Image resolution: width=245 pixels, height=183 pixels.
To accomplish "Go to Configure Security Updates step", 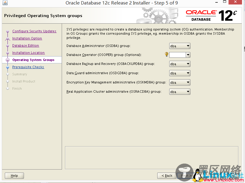I will (x=34, y=31).
